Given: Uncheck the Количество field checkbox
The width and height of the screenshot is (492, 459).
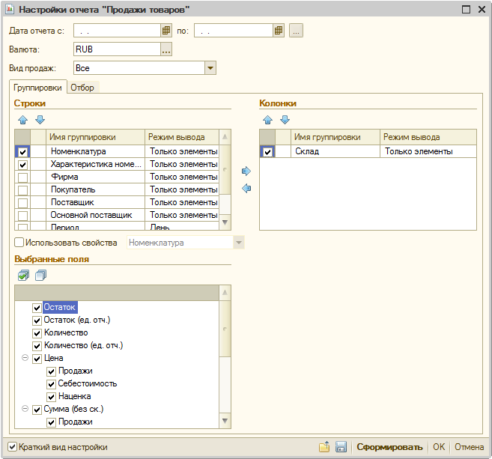Looking at the screenshot, I should pos(37,333).
